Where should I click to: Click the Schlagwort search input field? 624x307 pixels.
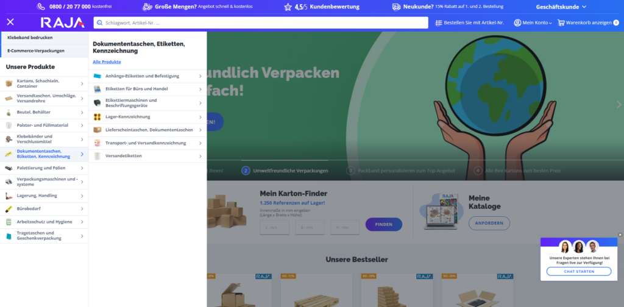tap(261, 23)
